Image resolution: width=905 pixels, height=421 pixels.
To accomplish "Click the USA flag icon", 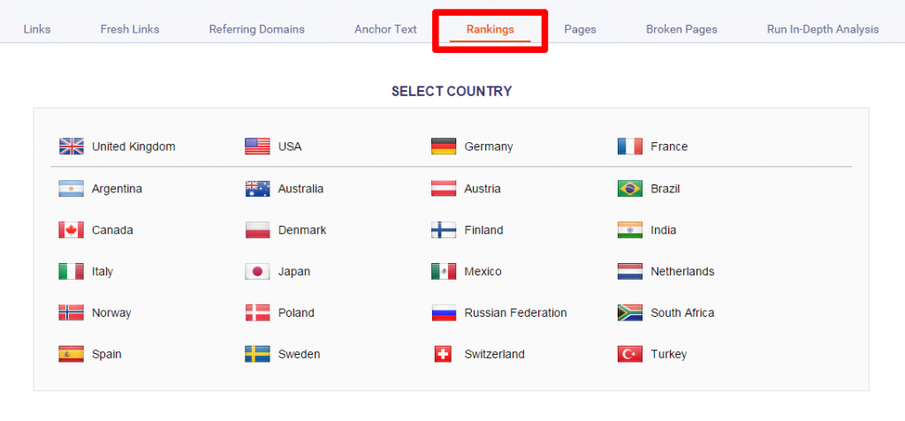I will [257, 147].
